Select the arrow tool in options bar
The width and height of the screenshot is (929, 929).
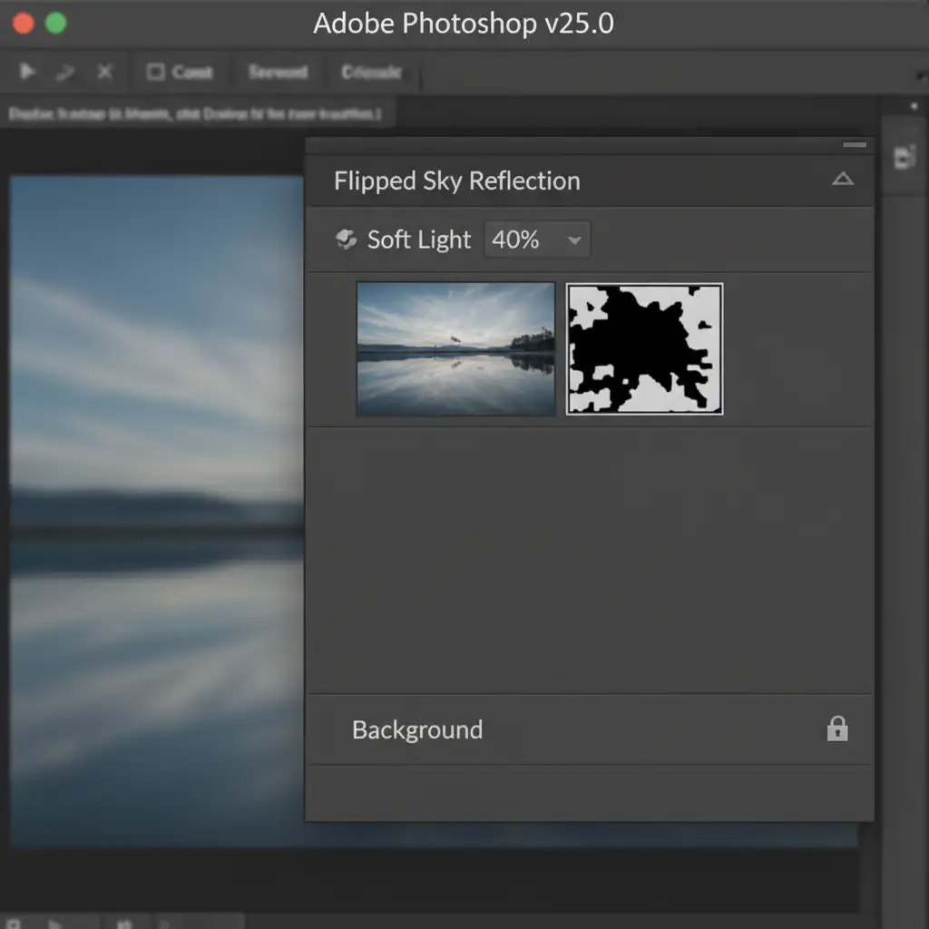click(28, 72)
